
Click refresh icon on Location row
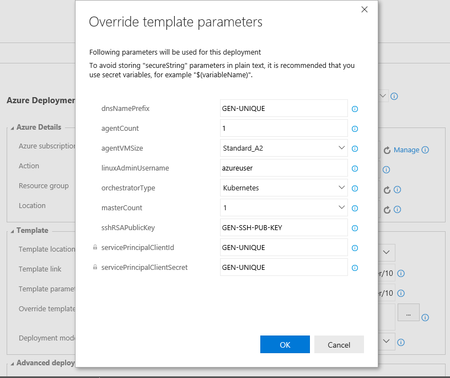point(387,210)
